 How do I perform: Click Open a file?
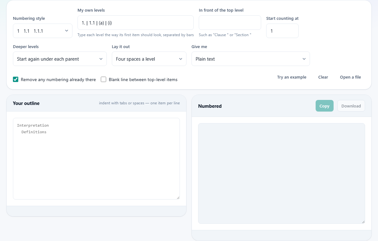[350, 77]
